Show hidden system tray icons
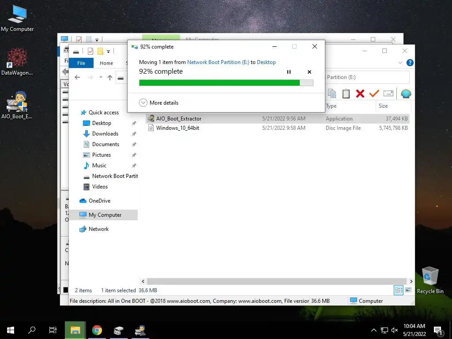Viewport: 452px width, 339px height. click(373, 330)
